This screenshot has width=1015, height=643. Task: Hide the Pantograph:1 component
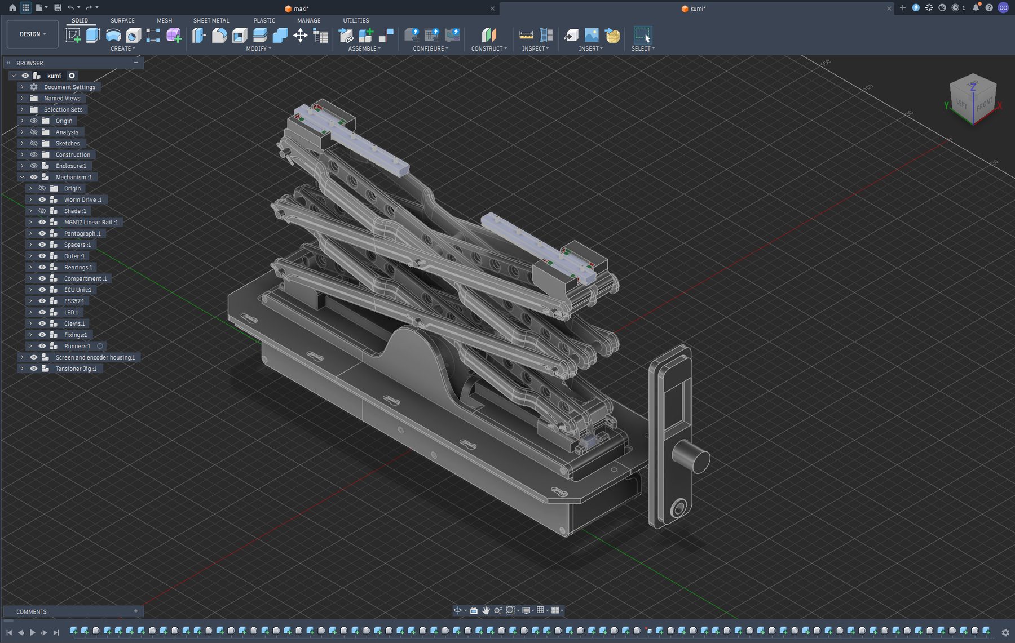pyautogui.click(x=42, y=233)
